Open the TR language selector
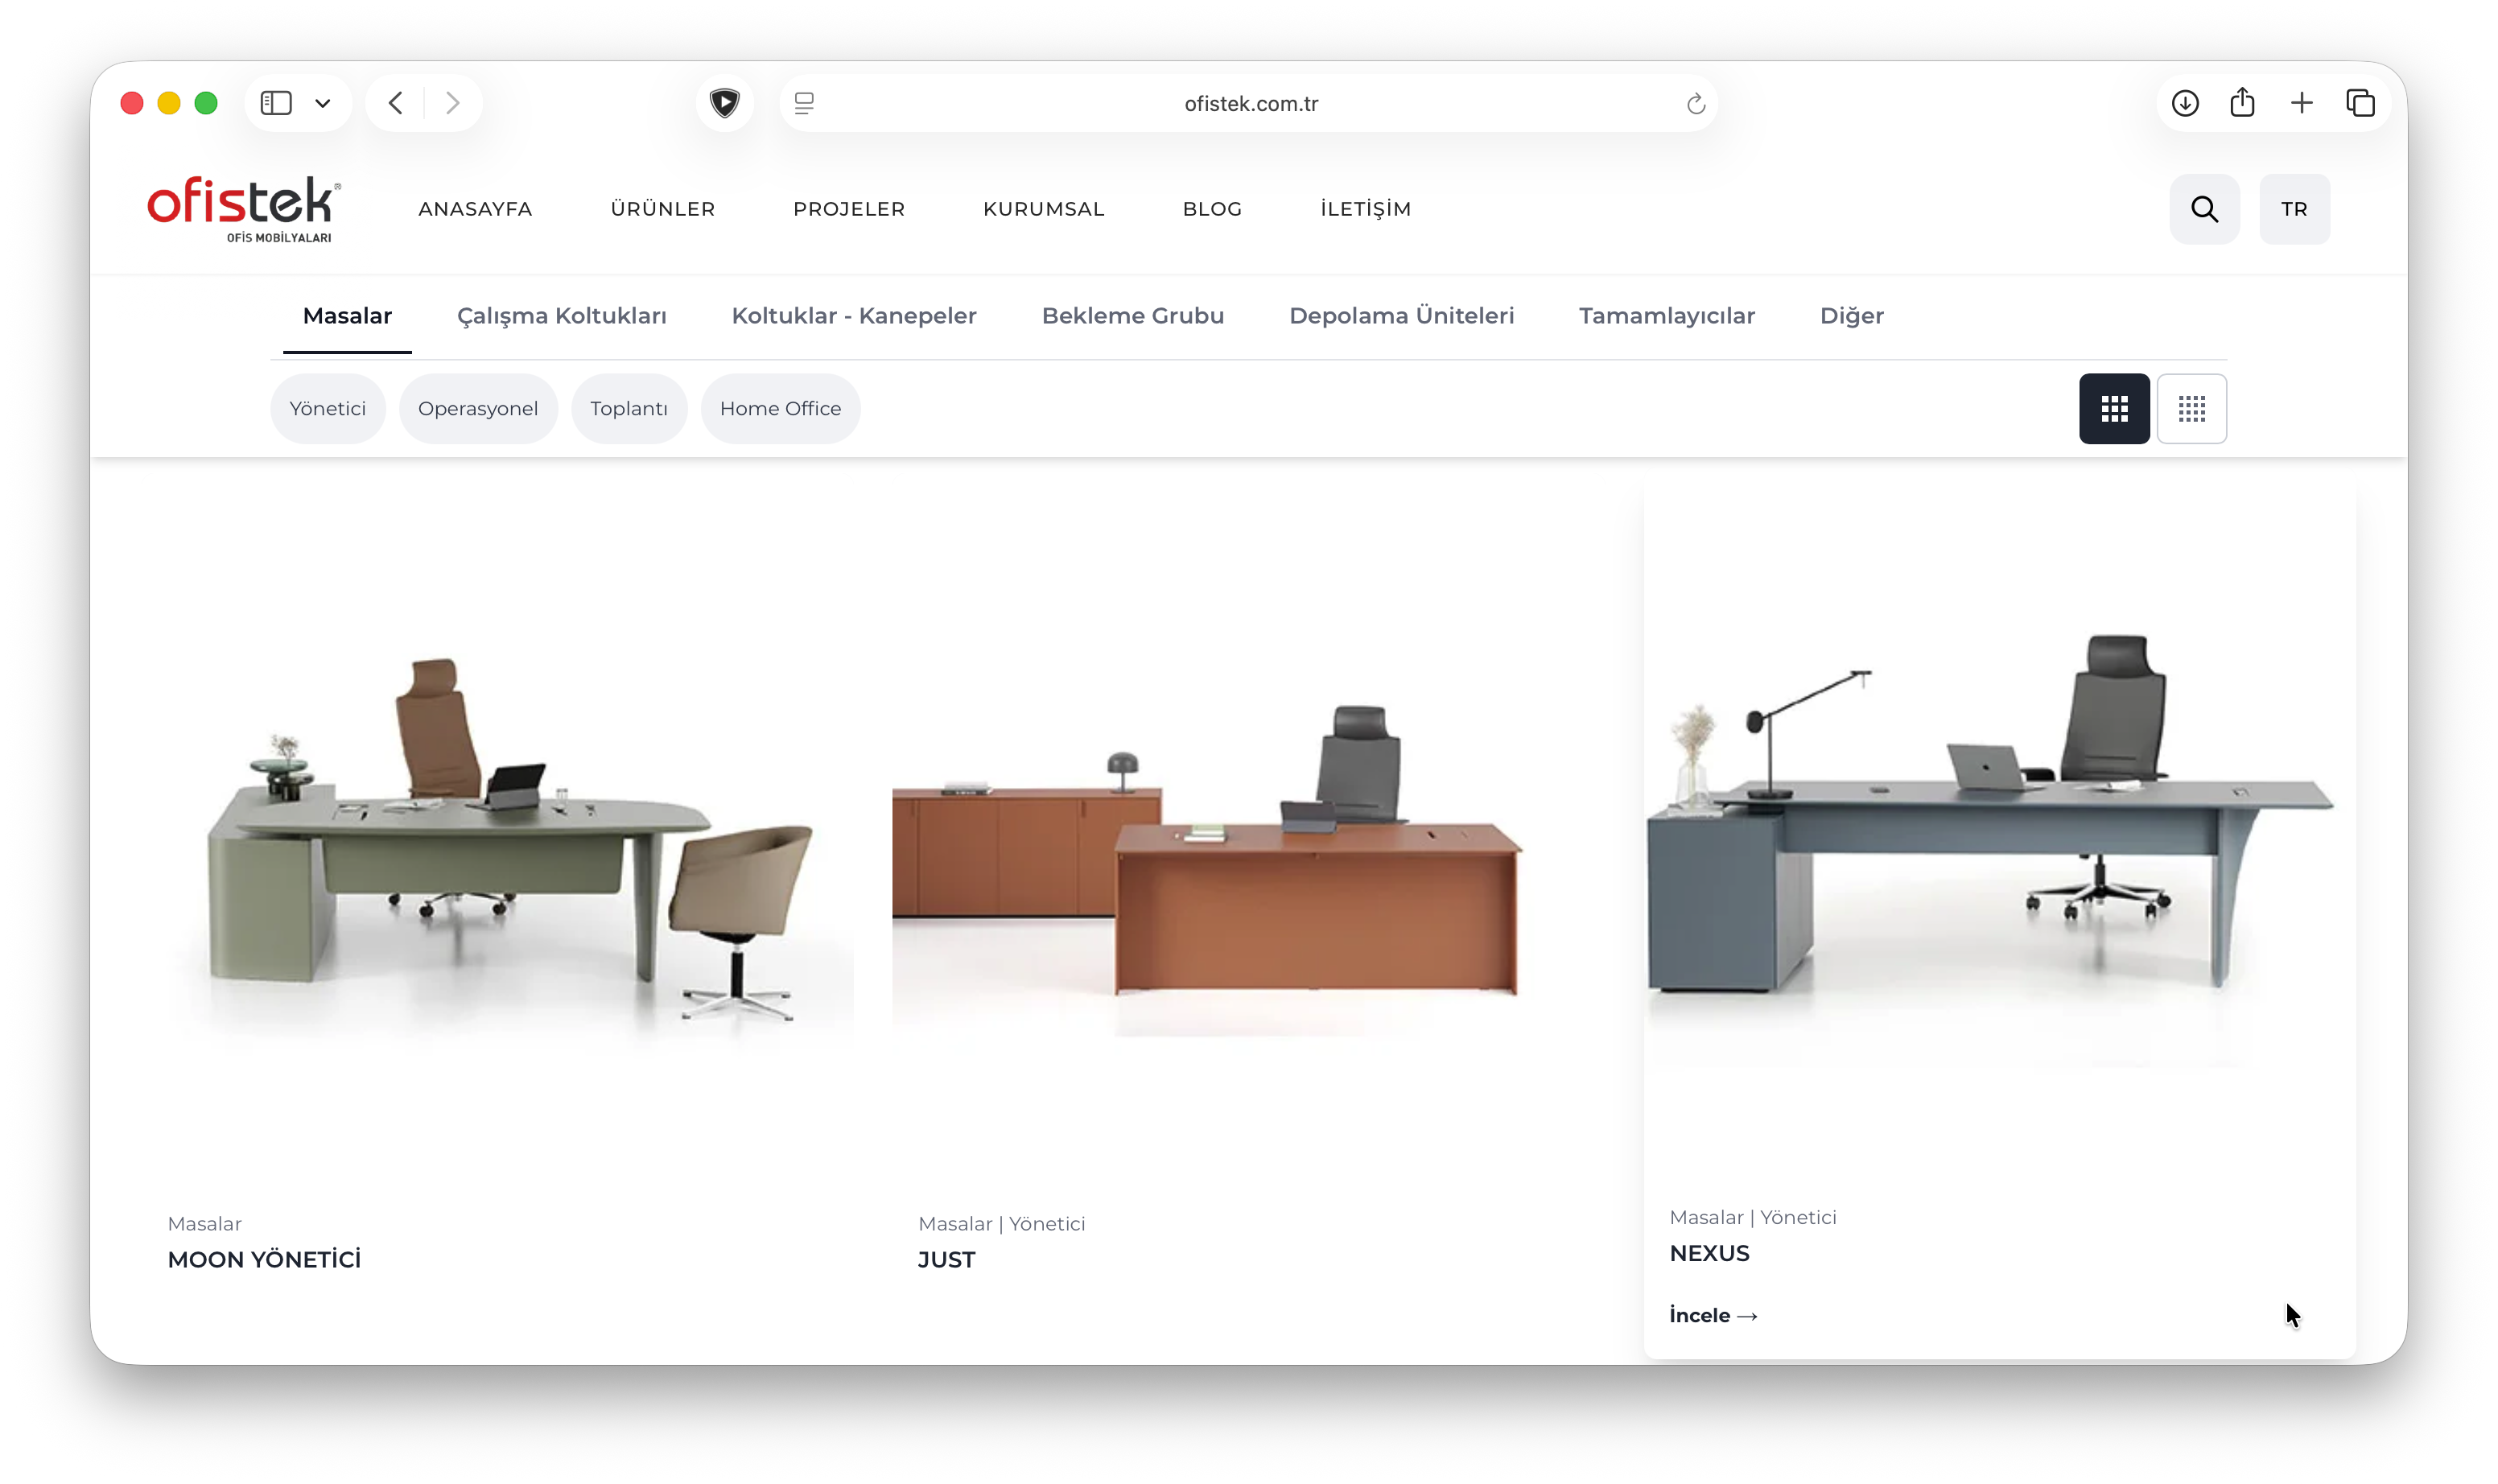 click(x=2294, y=208)
